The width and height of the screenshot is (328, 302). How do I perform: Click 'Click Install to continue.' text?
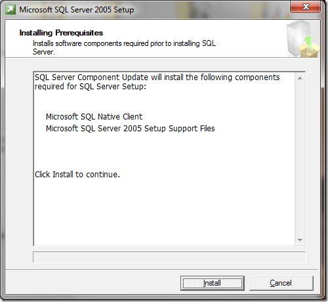tap(77, 175)
